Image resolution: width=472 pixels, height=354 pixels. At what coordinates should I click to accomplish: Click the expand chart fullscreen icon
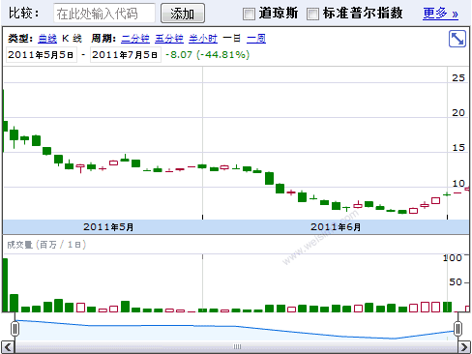pyautogui.click(x=457, y=39)
